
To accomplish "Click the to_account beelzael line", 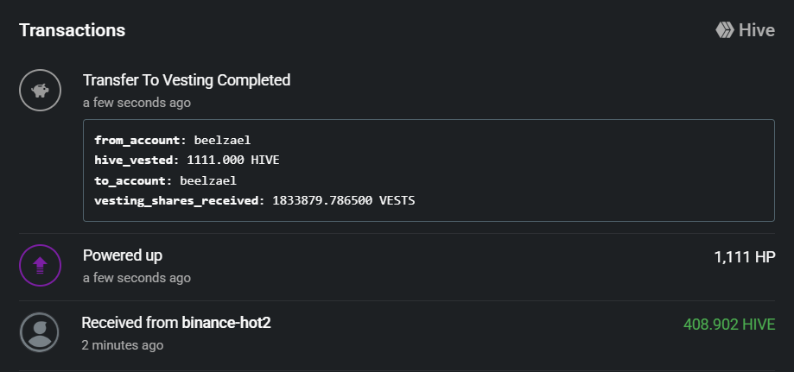I will tap(165, 180).
